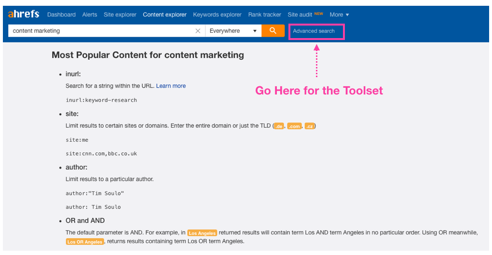
Task: Click the Los OR Angeles example tag
Action: tap(85, 242)
